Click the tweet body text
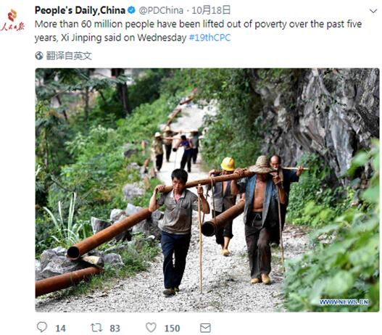382x335 pixels. click(199, 31)
